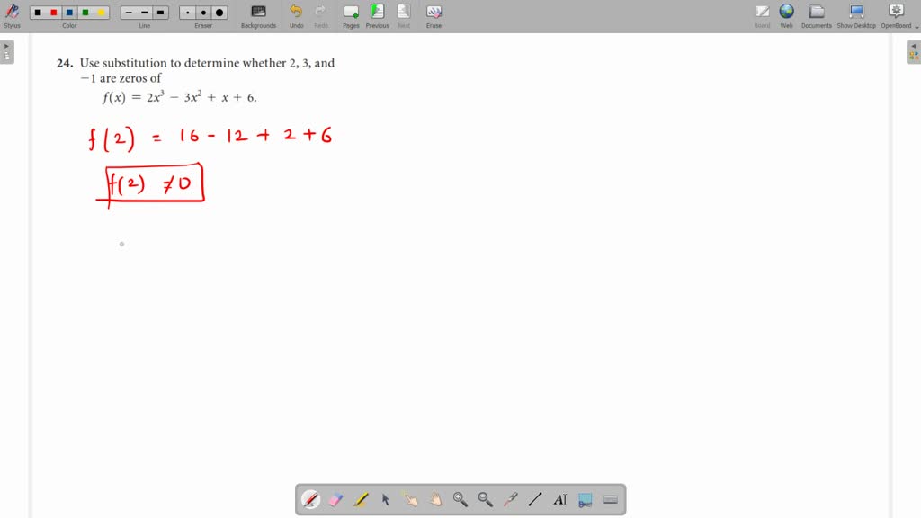This screenshot has height=518, width=921.
Task: Expand the left sidebar panel
Action: (x=8, y=51)
